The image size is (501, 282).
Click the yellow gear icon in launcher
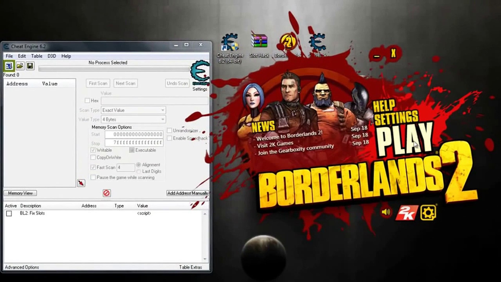click(428, 213)
